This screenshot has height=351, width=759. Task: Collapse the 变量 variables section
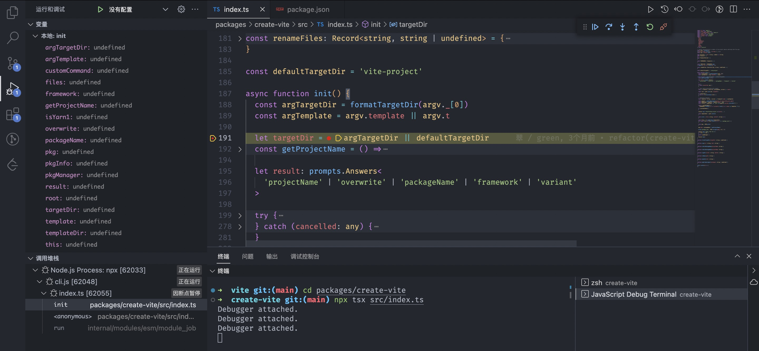31,24
